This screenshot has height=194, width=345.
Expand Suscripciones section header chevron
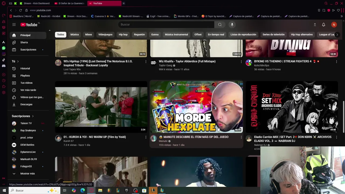[33, 116]
